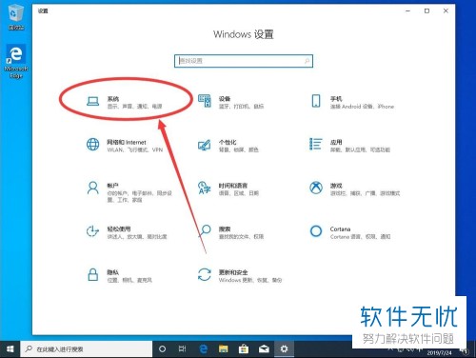
Task: Open Microsoft Store on the taskbar
Action: (x=244, y=349)
